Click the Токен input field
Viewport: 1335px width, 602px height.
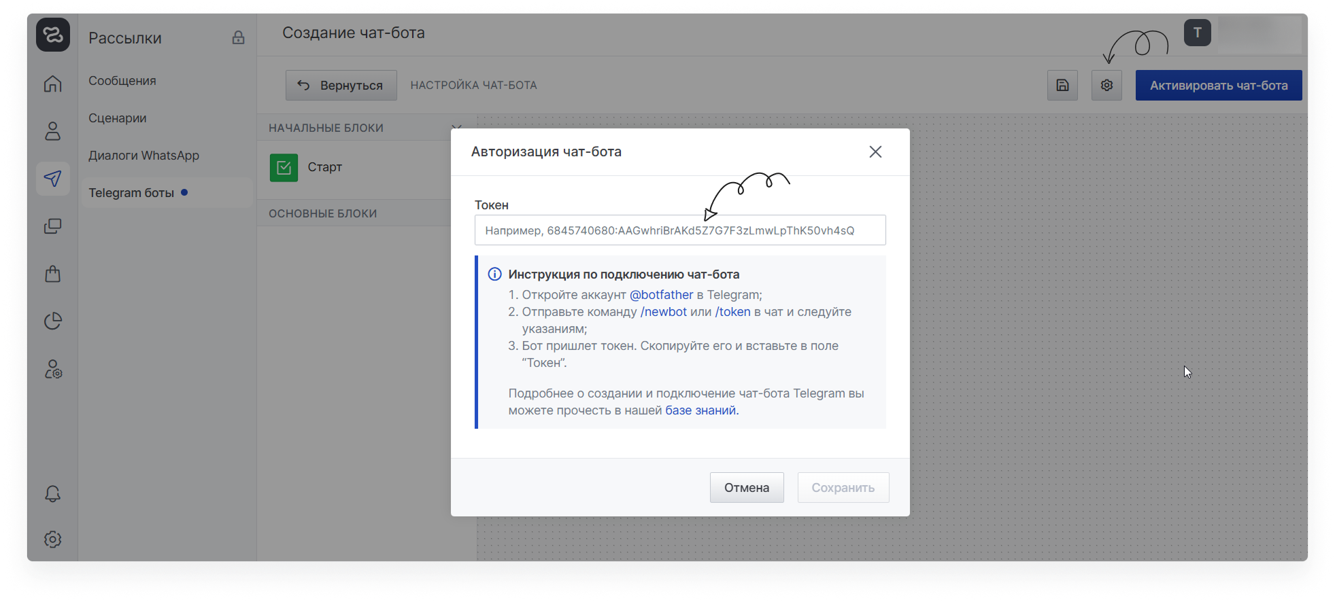coord(679,230)
